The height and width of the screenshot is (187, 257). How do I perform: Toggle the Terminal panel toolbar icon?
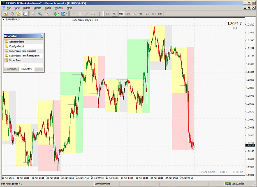25,14
